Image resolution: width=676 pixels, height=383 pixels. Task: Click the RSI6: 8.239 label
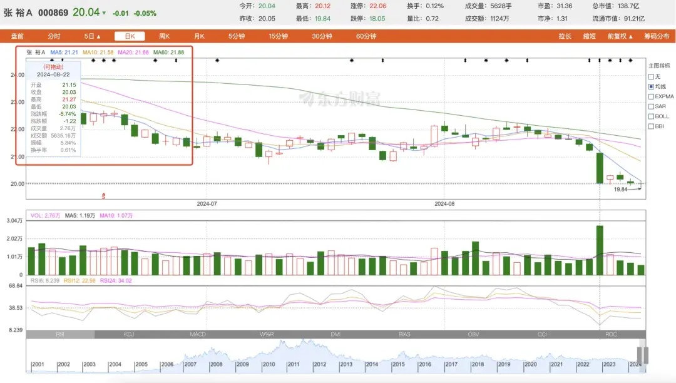(x=45, y=280)
